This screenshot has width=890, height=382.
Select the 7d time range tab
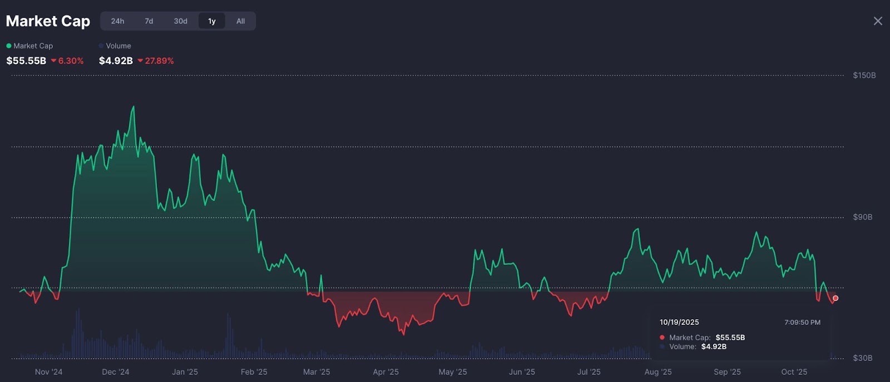149,21
